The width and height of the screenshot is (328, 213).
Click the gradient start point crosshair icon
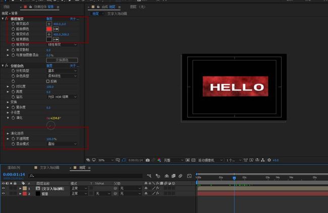tap(49, 24)
